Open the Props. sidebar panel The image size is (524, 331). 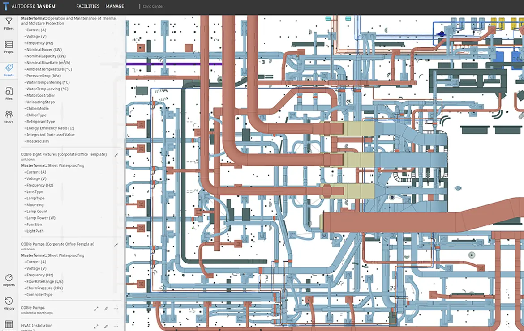pos(9,47)
